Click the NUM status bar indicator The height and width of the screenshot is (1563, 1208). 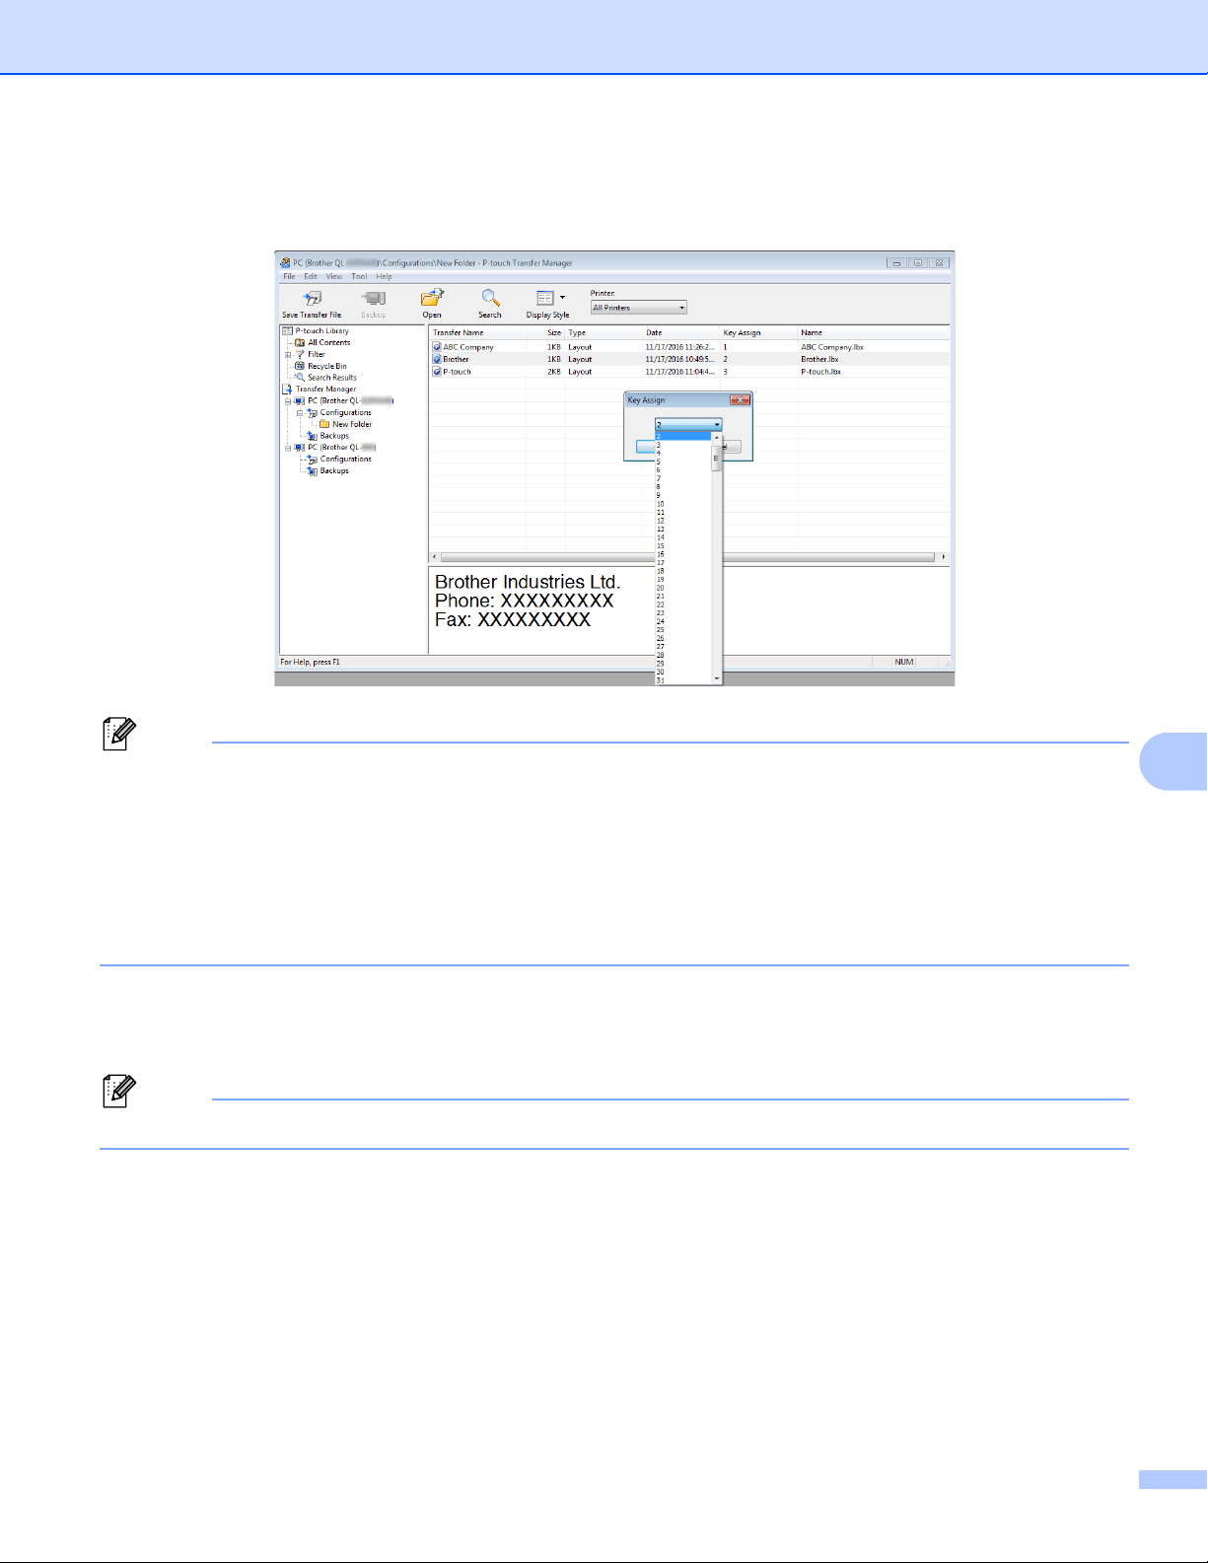904,662
